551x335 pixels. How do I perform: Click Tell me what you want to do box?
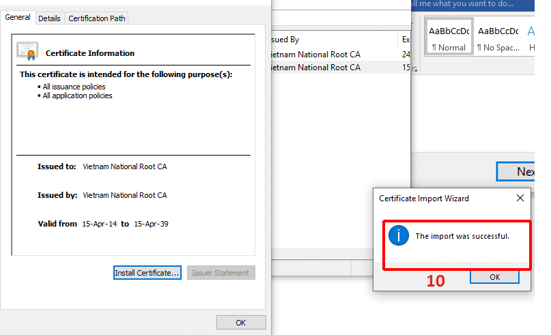(x=463, y=4)
